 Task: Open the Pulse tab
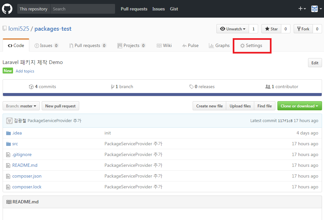190,45
